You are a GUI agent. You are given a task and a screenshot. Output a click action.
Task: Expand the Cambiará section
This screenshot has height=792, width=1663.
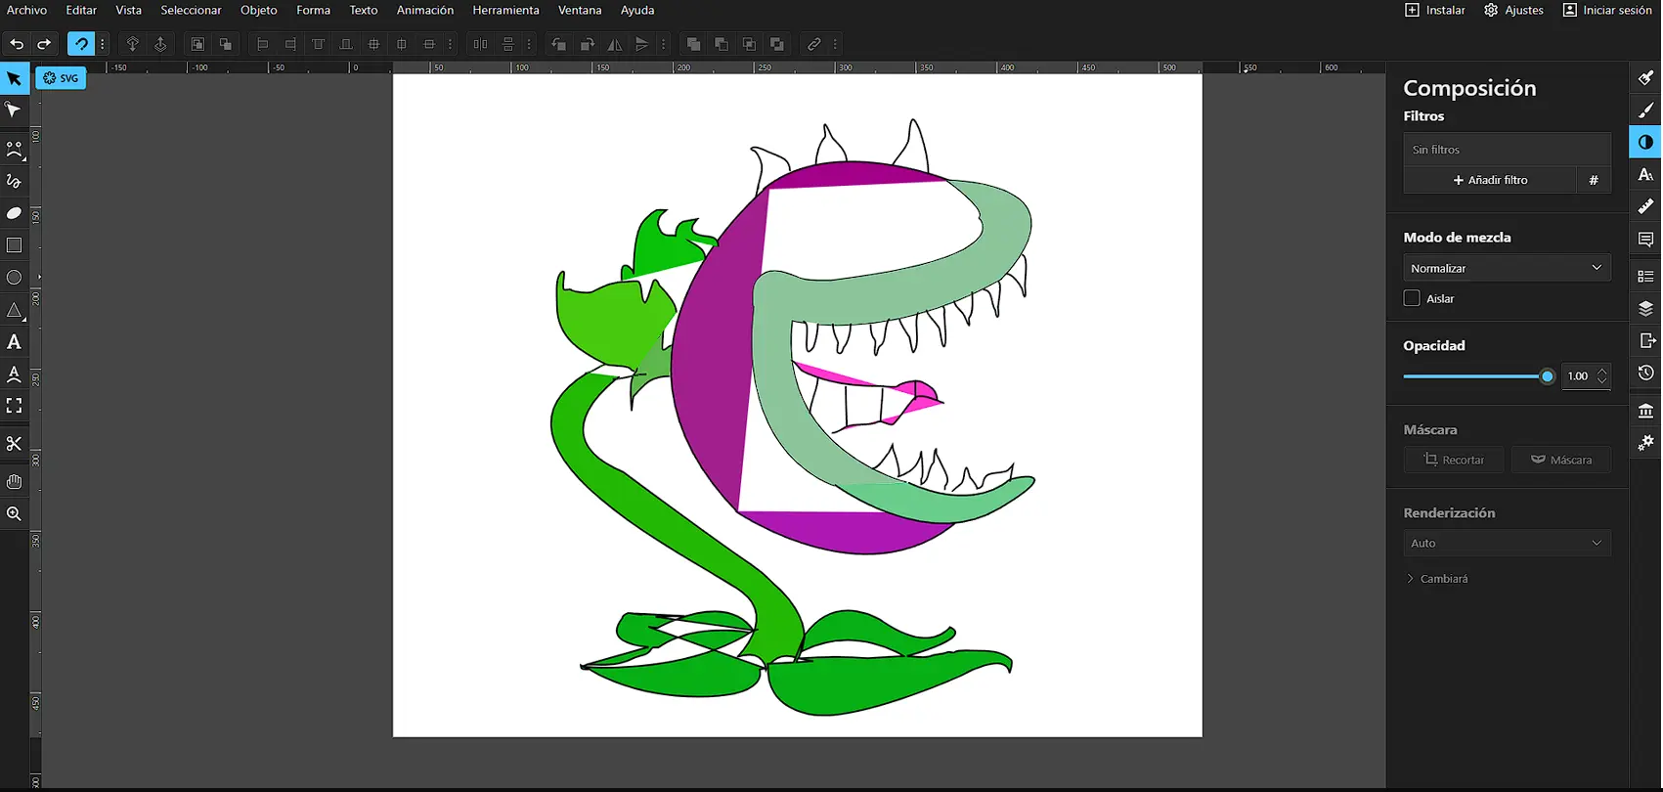pyautogui.click(x=1437, y=579)
